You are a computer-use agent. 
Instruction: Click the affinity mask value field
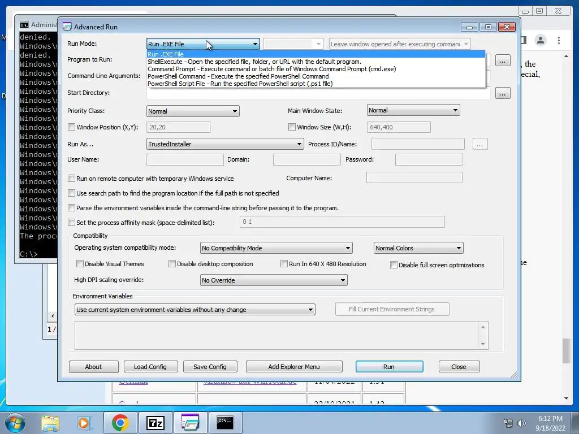point(342,222)
